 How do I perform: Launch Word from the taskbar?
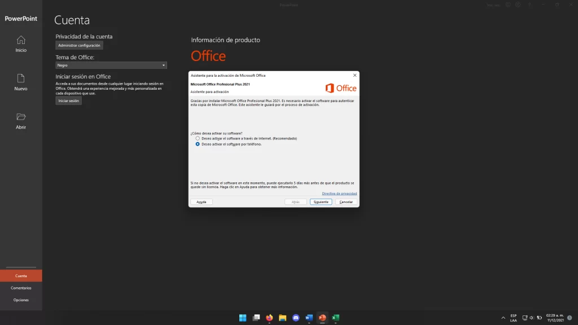(309, 318)
